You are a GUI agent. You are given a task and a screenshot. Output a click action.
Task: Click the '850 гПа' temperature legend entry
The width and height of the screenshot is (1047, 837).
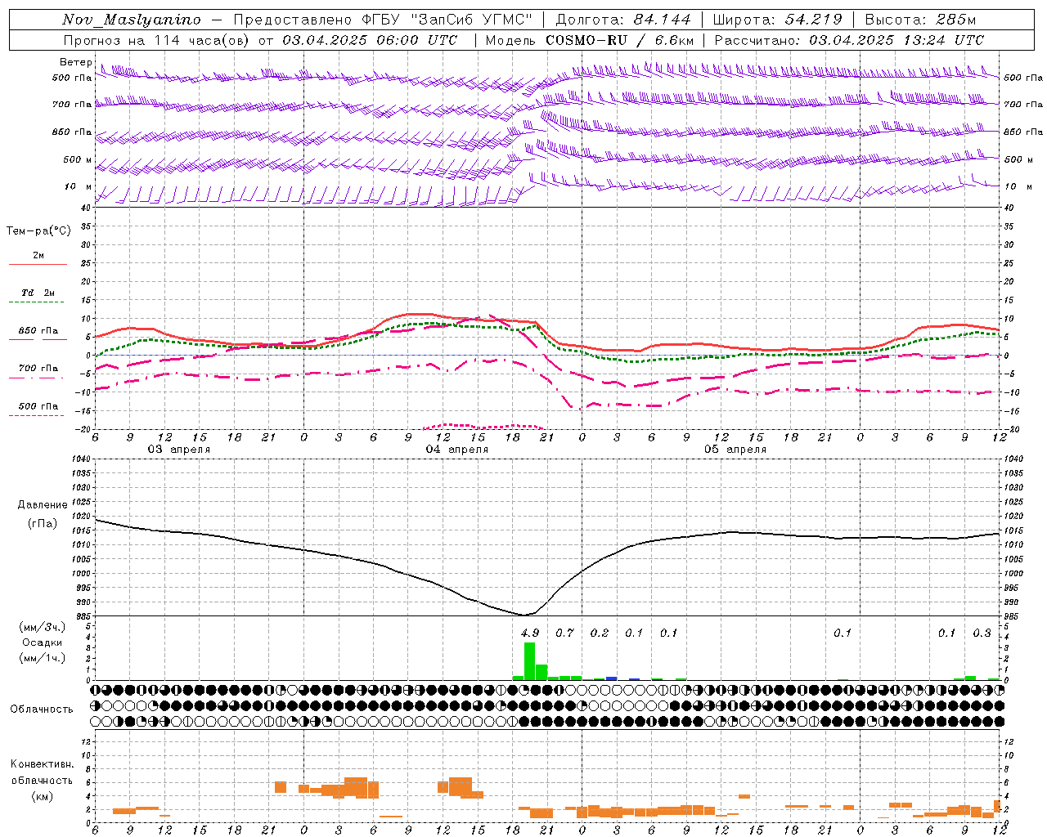point(38,331)
